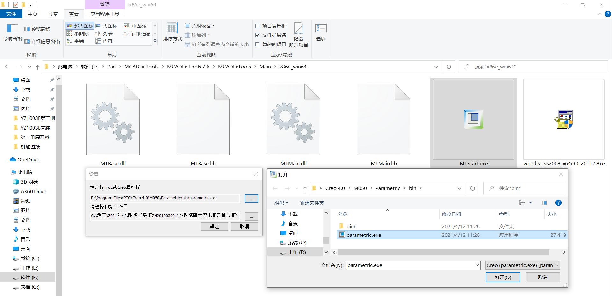
Task: Click 确定 in the 设置 dialog
Action: [x=214, y=226]
